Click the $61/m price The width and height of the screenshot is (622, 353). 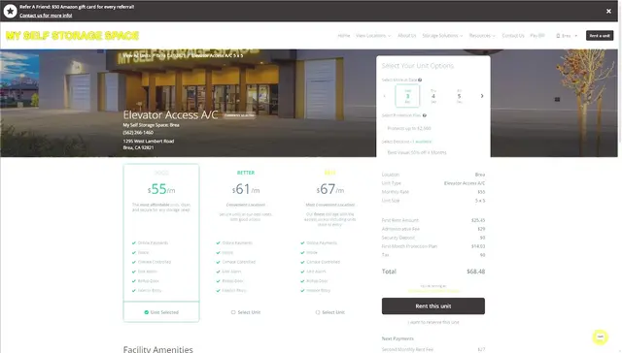point(246,189)
